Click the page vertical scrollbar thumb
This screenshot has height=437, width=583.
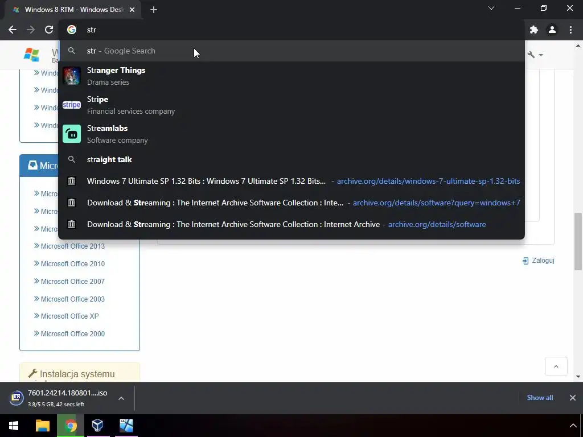click(x=578, y=241)
